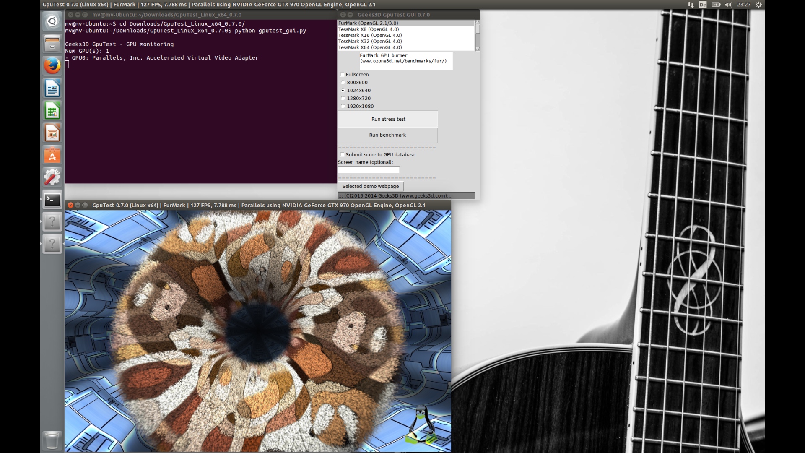805x453 pixels.
Task: Open sound volume indicator
Action: (728, 5)
